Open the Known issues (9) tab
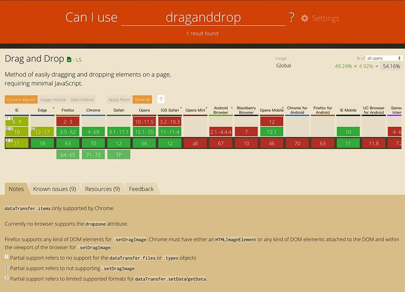Image resolution: width=405 pixels, height=292 pixels. [x=55, y=189]
